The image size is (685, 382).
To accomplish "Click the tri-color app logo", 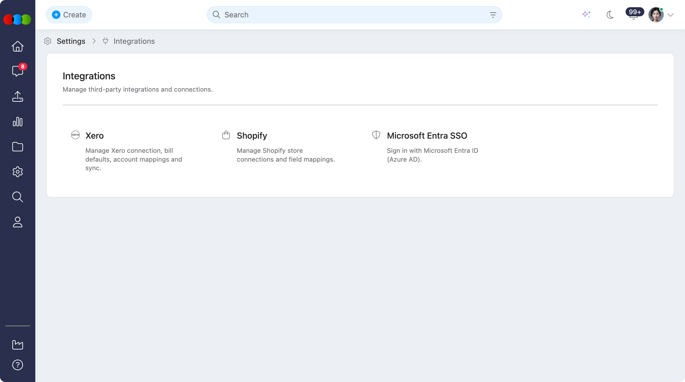I will 17,20.
